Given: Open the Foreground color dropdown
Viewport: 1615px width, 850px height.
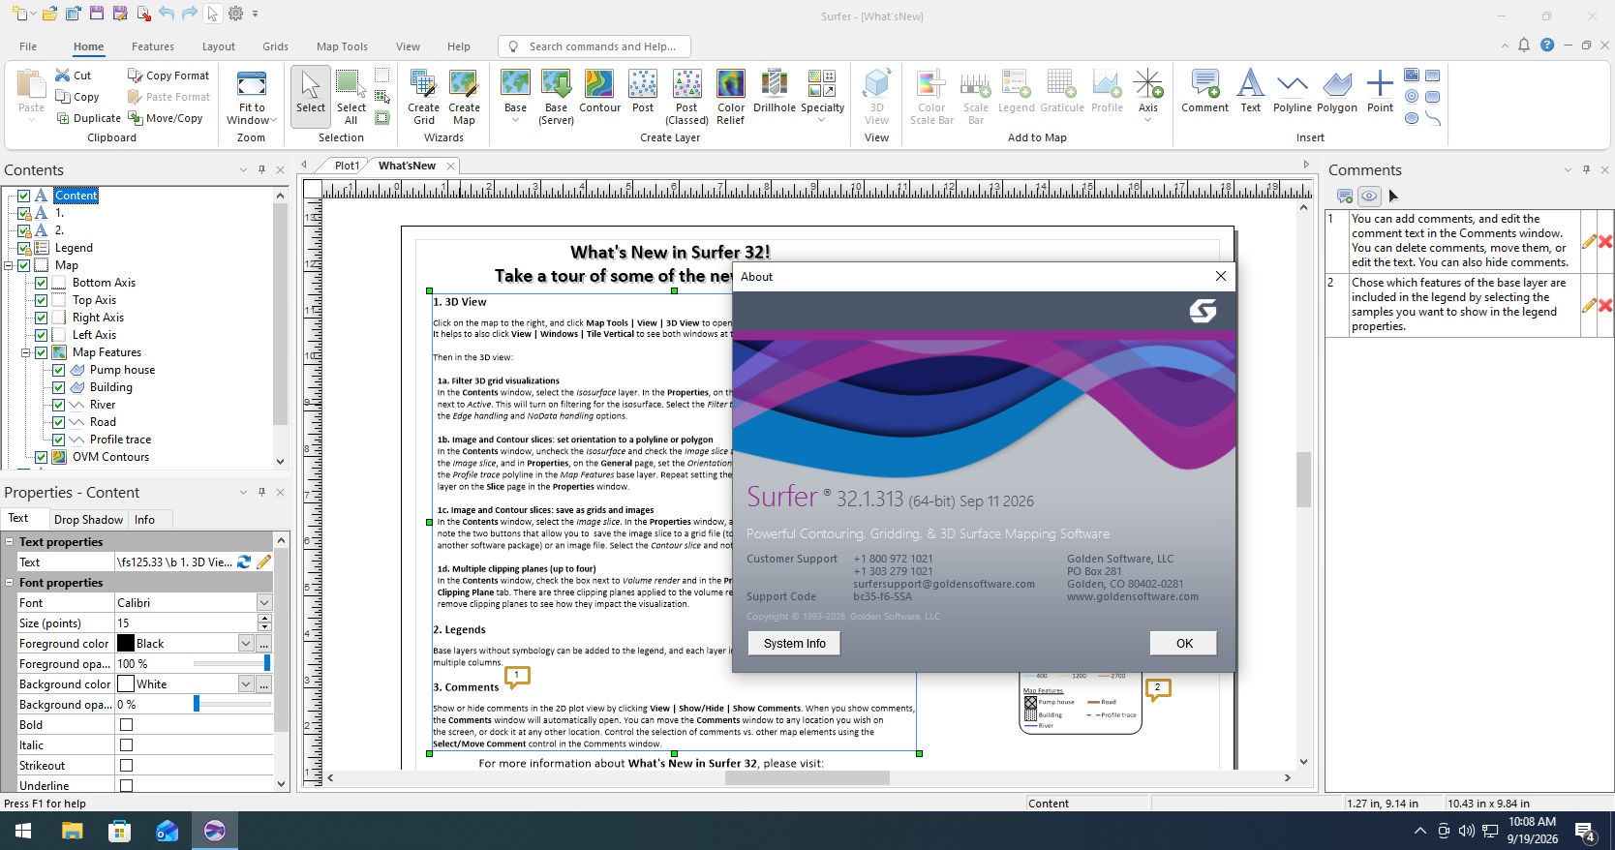Looking at the screenshot, I should click(x=246, y=643).
